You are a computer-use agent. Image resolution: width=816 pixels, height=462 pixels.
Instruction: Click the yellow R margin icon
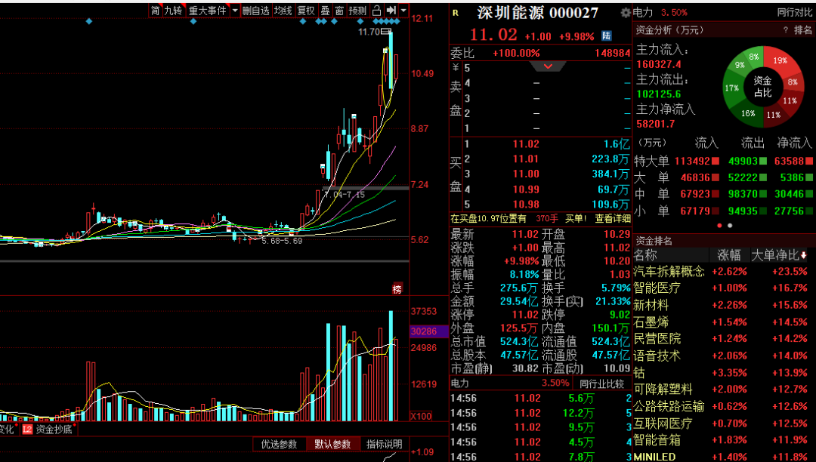tap(456, 13)
